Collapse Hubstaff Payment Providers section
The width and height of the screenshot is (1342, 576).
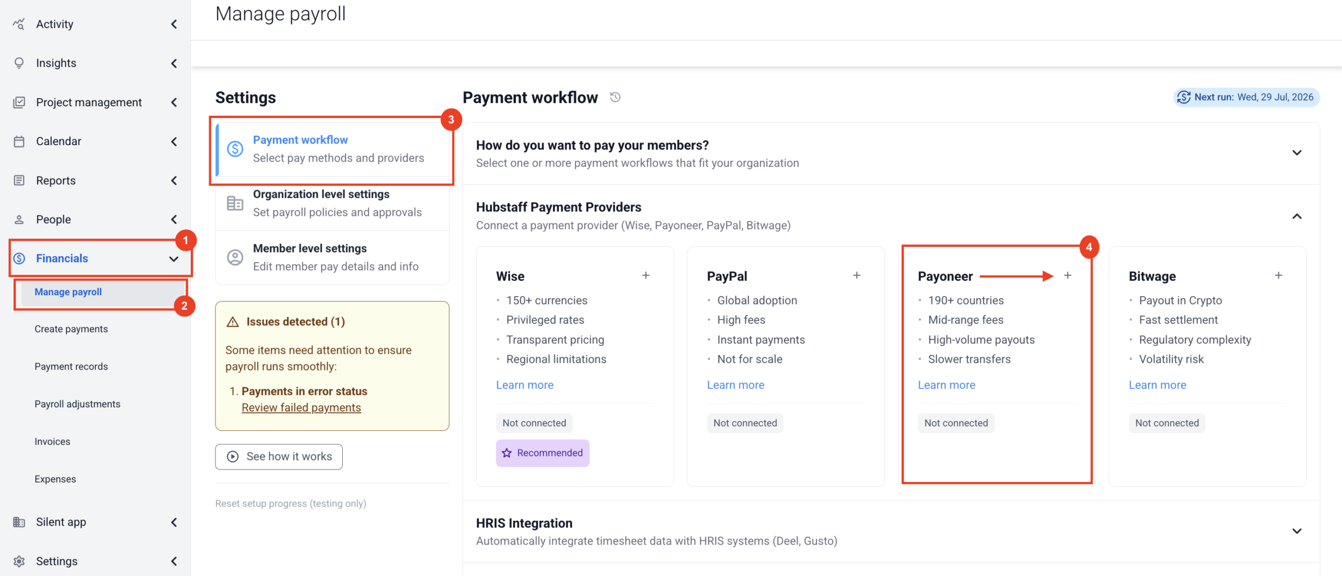[1297, 216]
